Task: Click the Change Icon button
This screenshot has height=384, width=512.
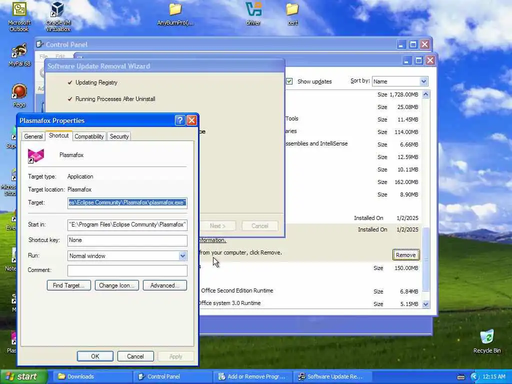Action: coord(117,285)
